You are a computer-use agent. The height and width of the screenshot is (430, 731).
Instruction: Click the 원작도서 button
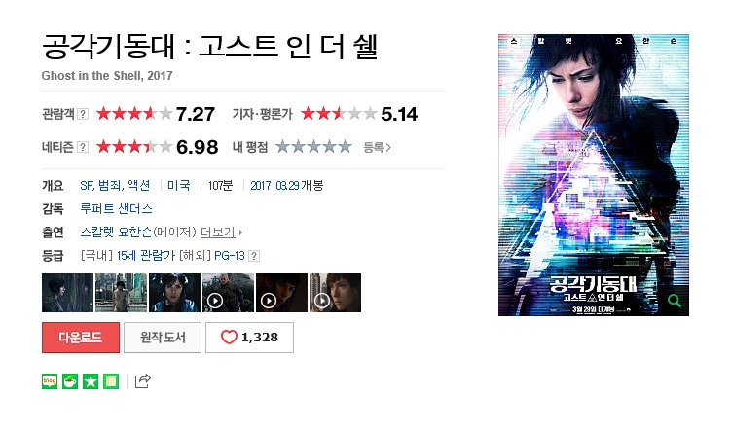163,338
